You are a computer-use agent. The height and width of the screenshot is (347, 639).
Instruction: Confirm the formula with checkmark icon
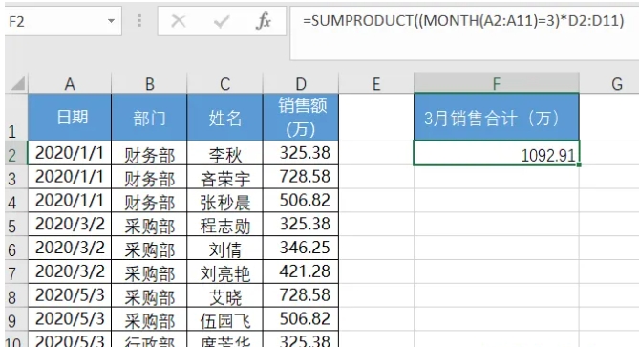coord(222,21)
